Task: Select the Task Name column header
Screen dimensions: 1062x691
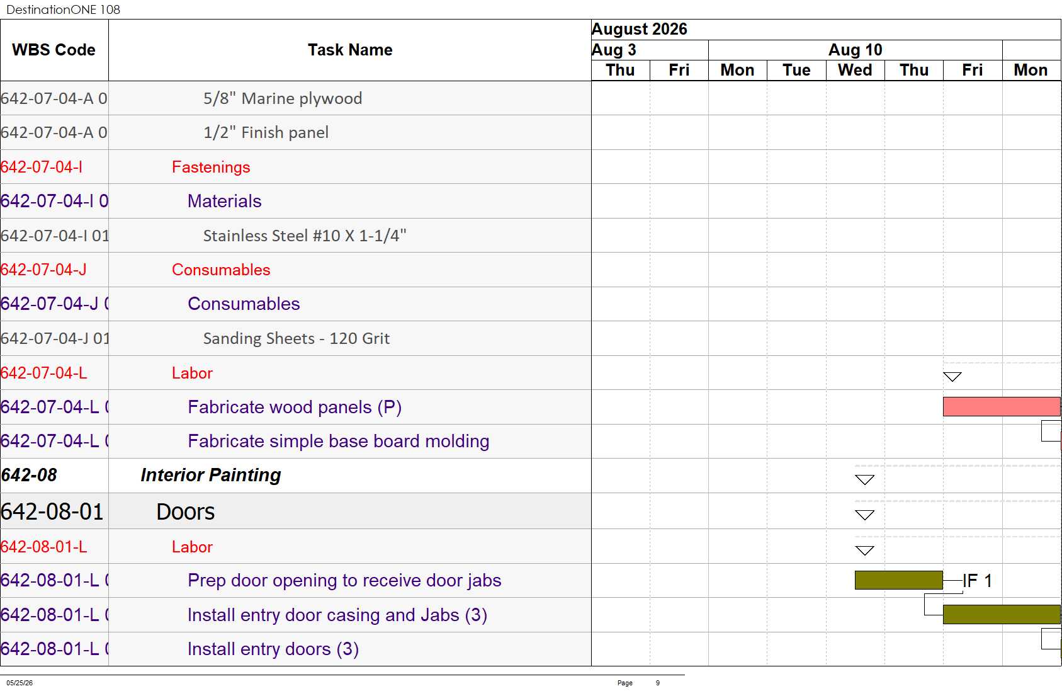Action: coord(350,50)
